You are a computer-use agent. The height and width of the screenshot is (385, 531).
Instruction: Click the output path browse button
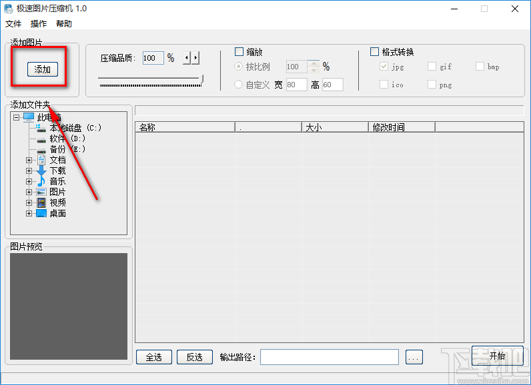point(414,357)
